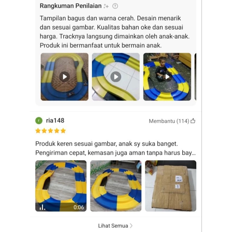
Task: Open the review video with 0:06 duration
Action: [61, 186]
